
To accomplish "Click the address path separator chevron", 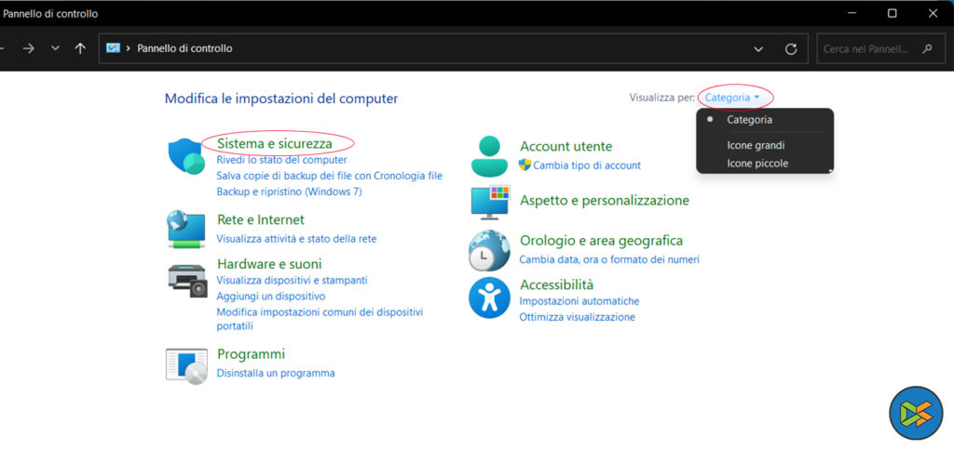I will coord(129,48).
